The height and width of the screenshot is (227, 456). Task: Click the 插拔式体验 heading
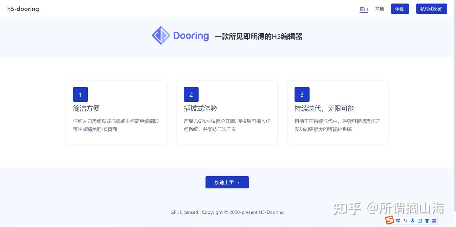pos(200,108)
